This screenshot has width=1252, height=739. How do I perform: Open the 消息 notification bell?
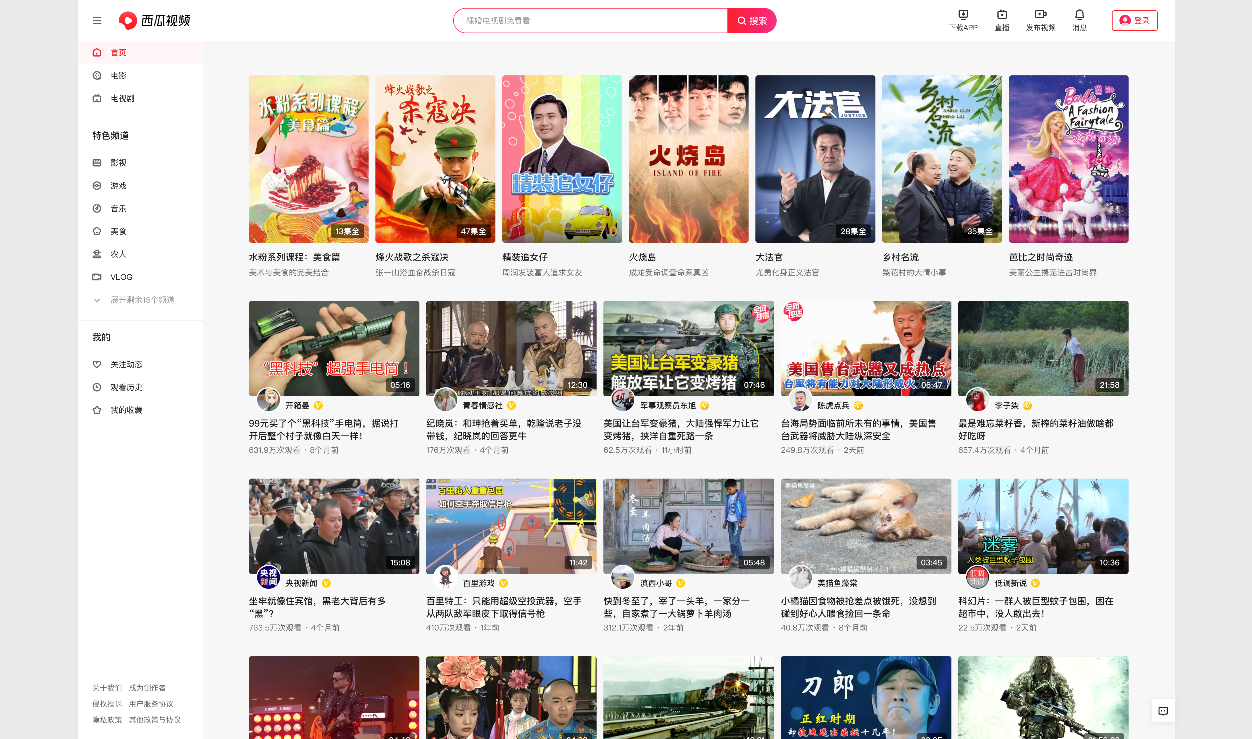pos(1079,15)
